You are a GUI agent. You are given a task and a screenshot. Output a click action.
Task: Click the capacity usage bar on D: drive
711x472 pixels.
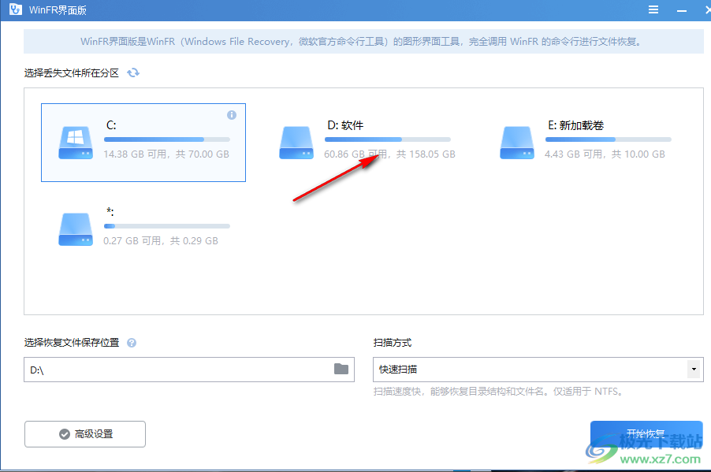[386, 139]
